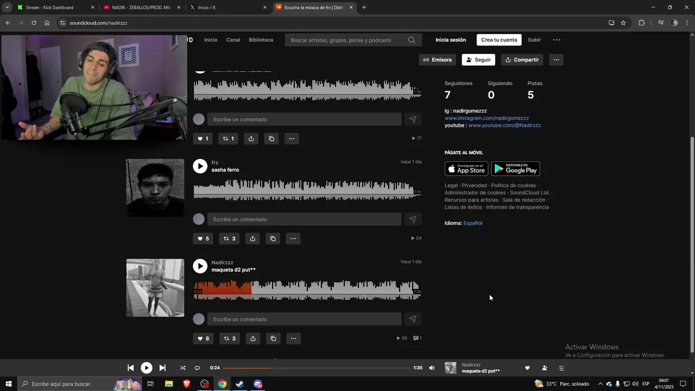Open Brave browser from the taskbar

(187, 384)
